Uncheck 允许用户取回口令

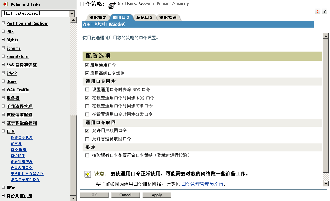click(86, 130)
